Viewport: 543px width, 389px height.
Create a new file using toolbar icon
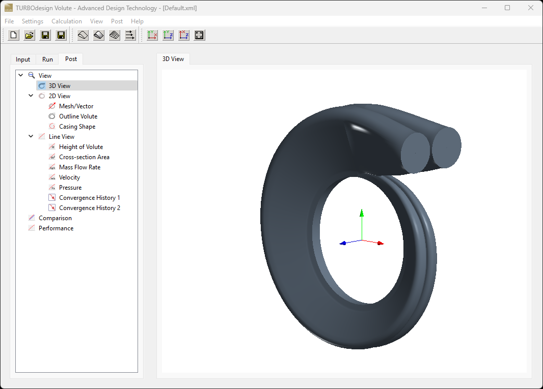click(x=13, y=35)
